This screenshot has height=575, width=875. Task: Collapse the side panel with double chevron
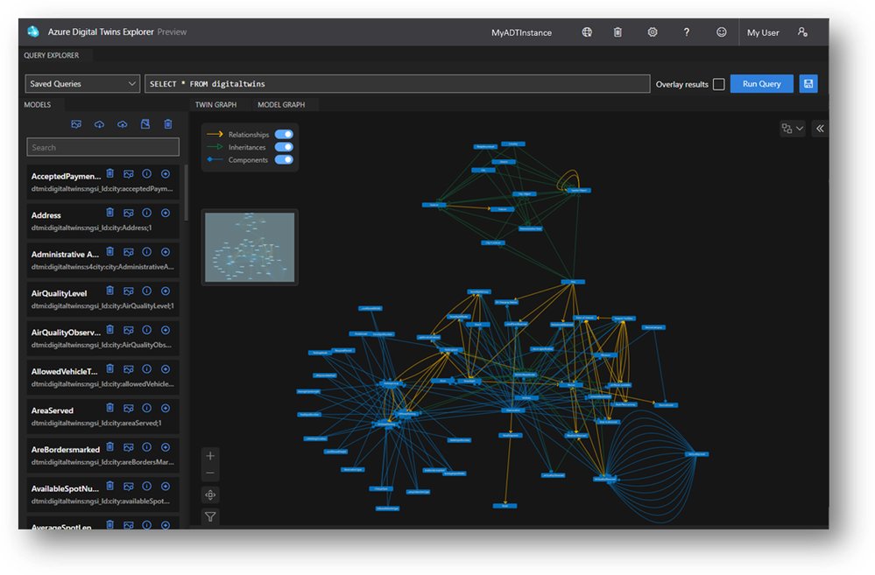coord(820,129)
